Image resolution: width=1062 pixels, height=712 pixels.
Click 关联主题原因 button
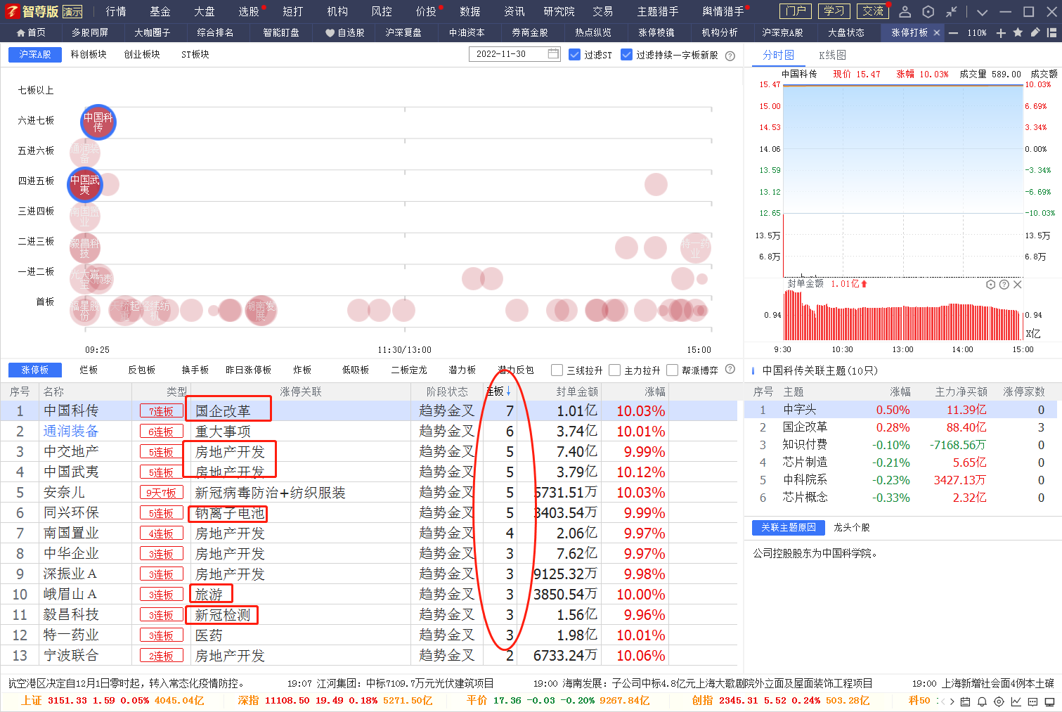(x=789, y=527)
